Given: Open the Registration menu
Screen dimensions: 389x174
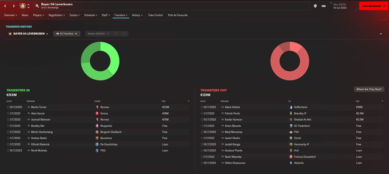Looking at the screenshot, I should pos(57,15).
